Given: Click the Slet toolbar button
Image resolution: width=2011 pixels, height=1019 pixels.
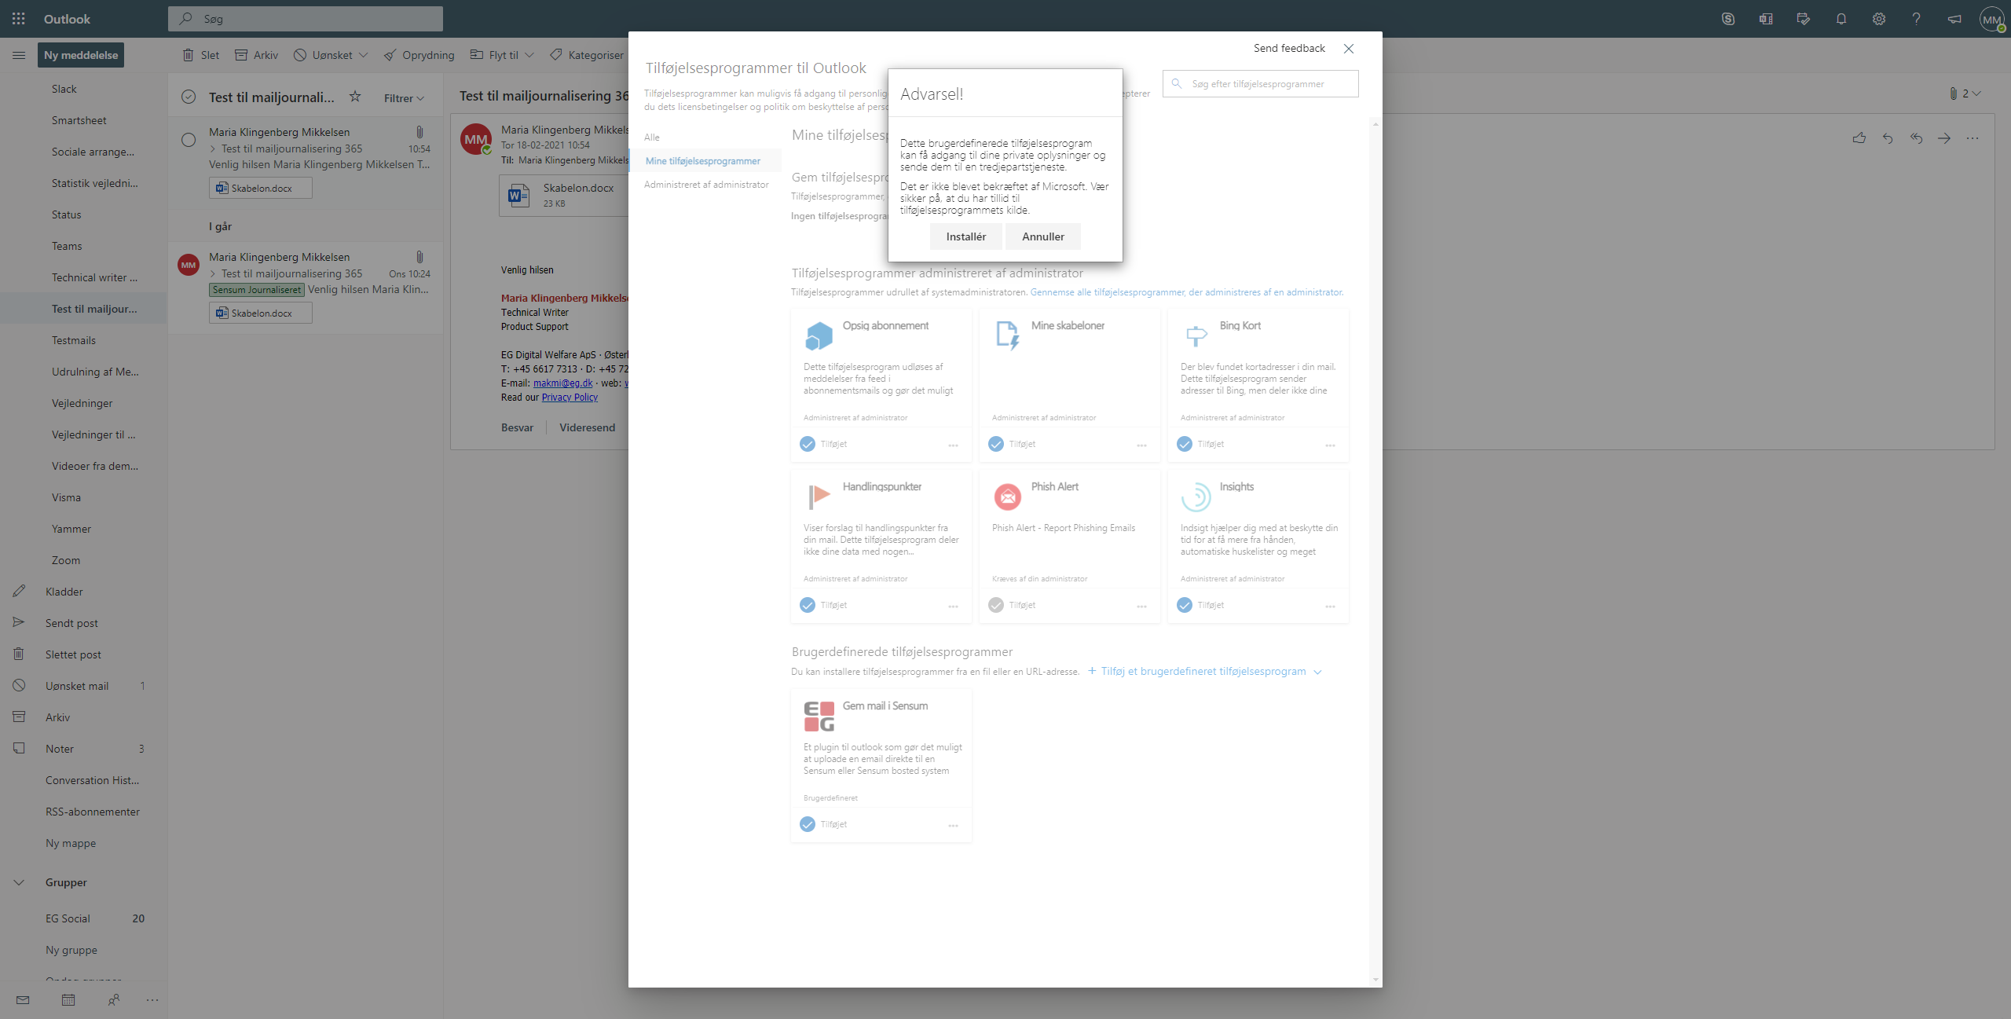Looking at the screenshot, I should [x=200, y=55].
